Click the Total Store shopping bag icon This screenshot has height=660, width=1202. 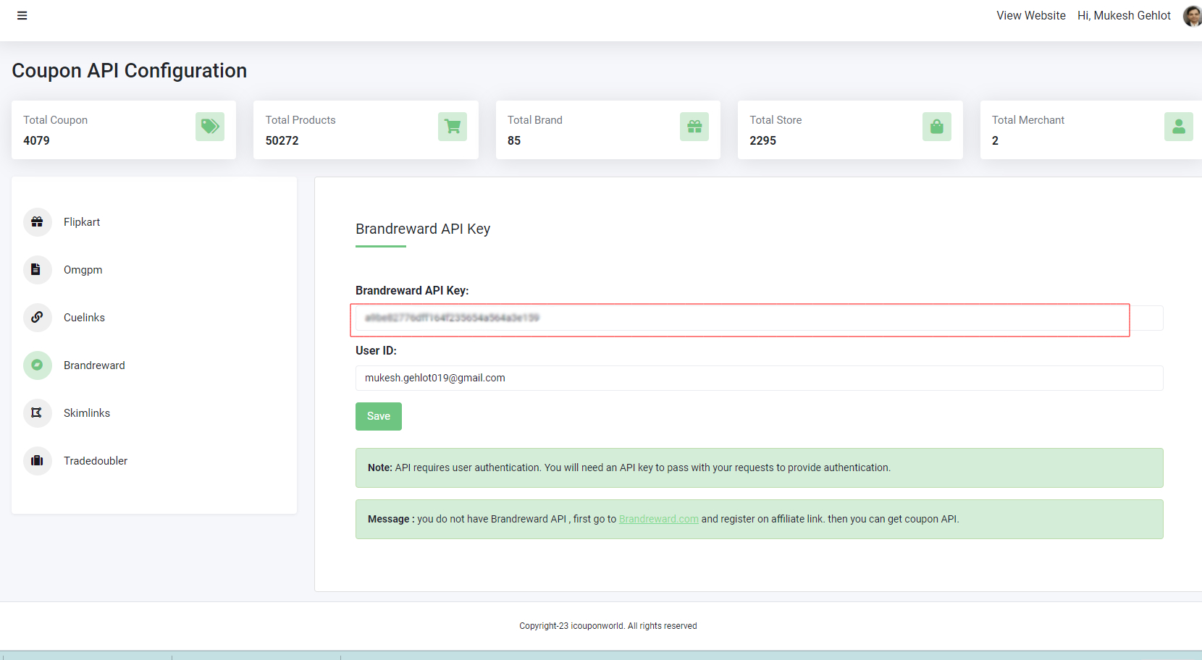coord(936,127)
